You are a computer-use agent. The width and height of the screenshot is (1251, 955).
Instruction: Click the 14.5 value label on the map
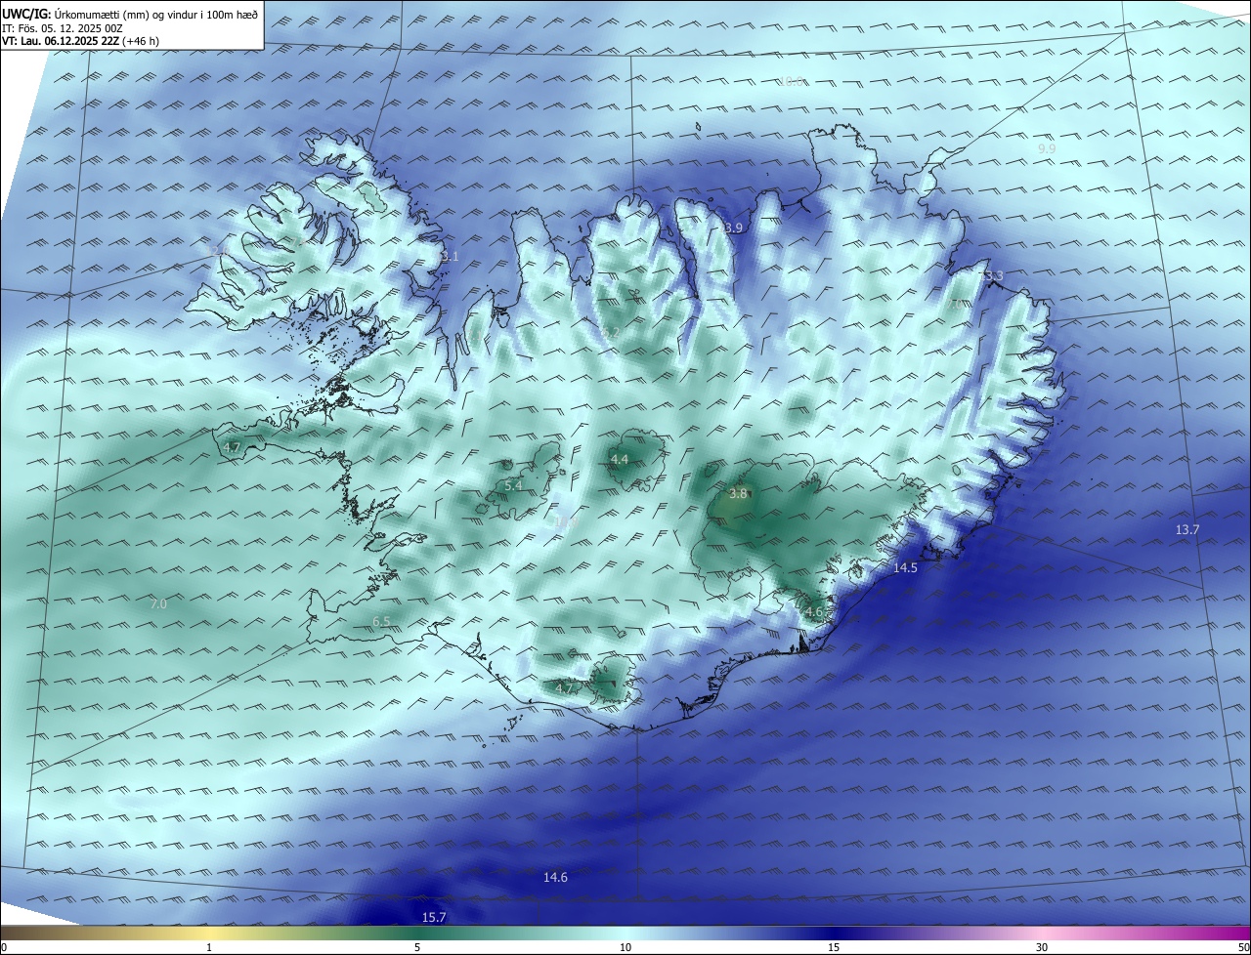pyautogui.click(x=906, y=567)
